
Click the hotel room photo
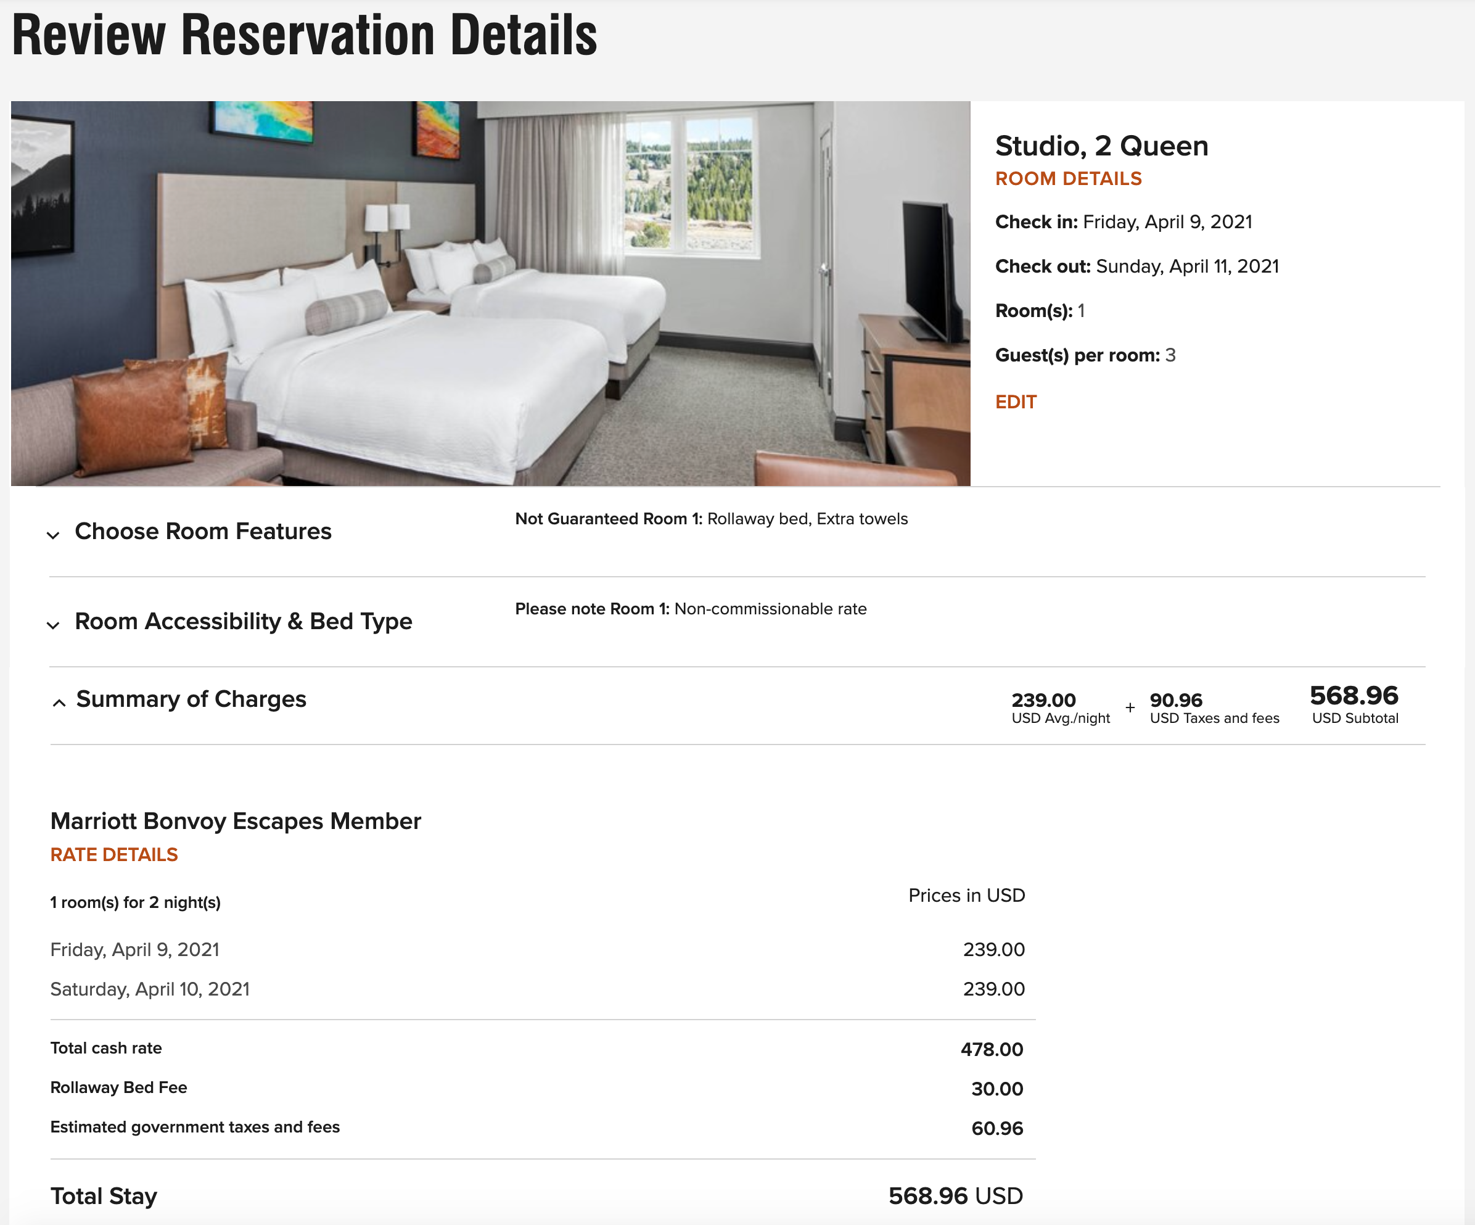(x=490, y=294)
